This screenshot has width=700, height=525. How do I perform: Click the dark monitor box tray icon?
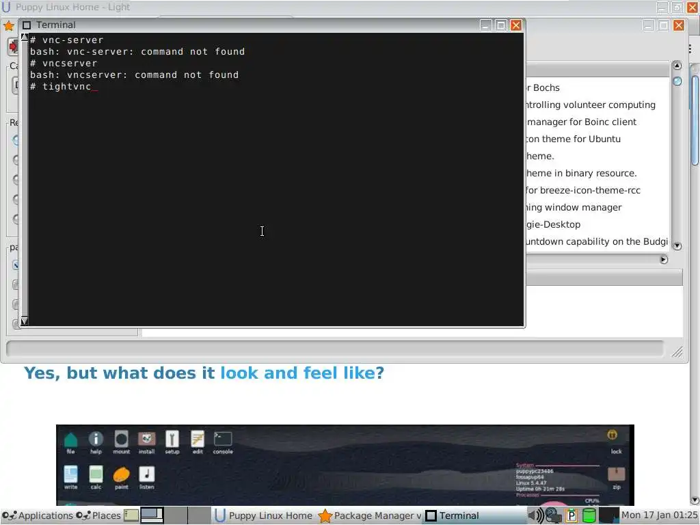click(x=608, y=515)
